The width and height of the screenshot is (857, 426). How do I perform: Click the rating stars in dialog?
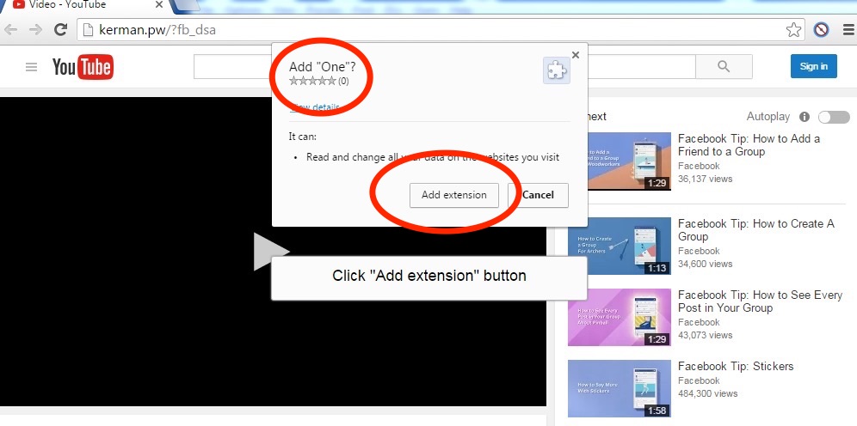pos(312,82)
